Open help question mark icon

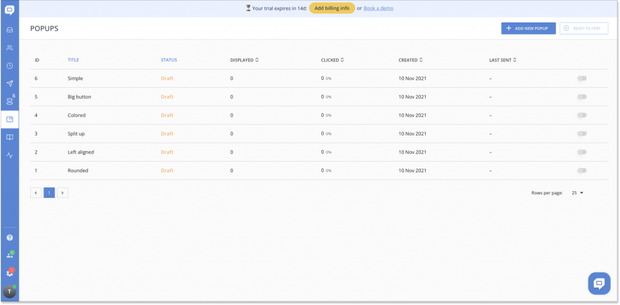tap(10, 238)
